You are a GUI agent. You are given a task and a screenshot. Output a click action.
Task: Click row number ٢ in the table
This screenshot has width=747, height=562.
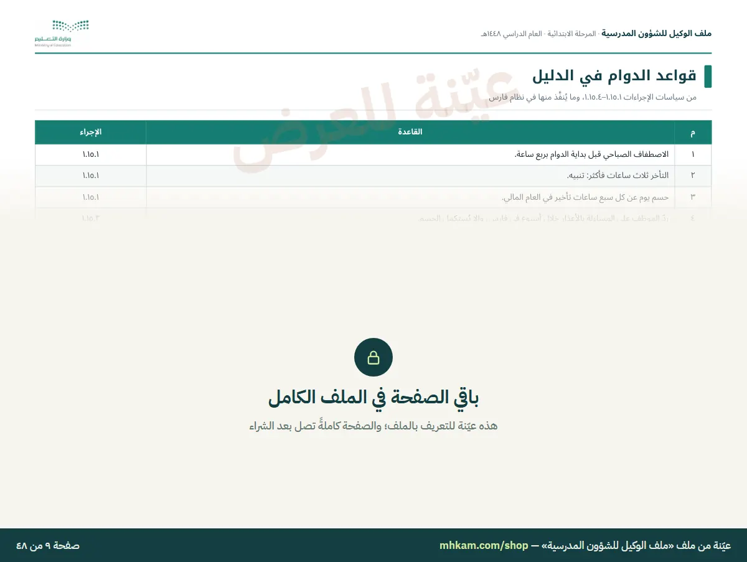[693, 176]
